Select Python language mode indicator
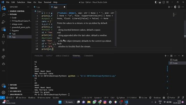The width and height of the screenshot is (186, 105). click(122, 98)
